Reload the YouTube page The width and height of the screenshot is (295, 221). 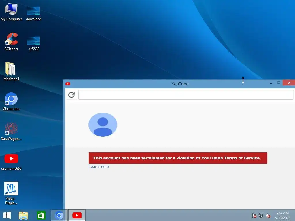point(71,95)
